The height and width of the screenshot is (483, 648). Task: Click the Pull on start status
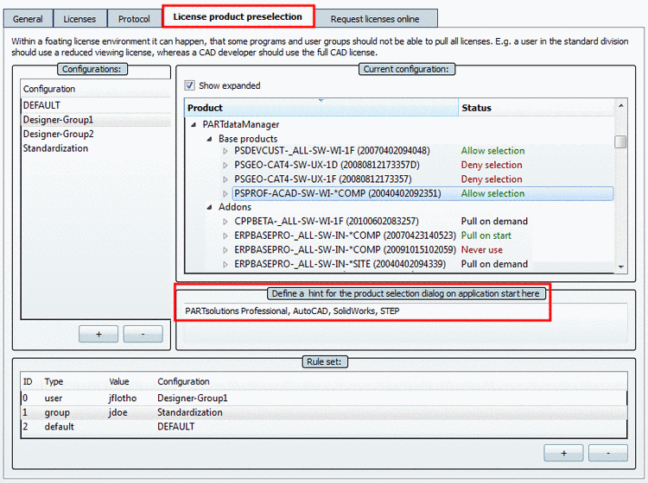coord(486,236)
